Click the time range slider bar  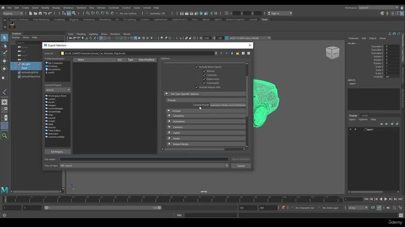pyautogui.click(x=103, y=207)
